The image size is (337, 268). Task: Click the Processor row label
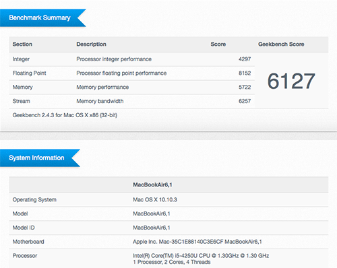point(25,256)
